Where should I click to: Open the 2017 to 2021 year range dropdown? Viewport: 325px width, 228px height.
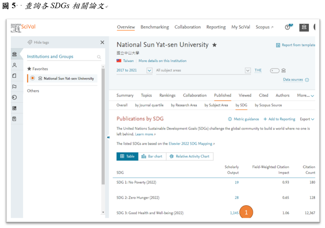(149, 70)
